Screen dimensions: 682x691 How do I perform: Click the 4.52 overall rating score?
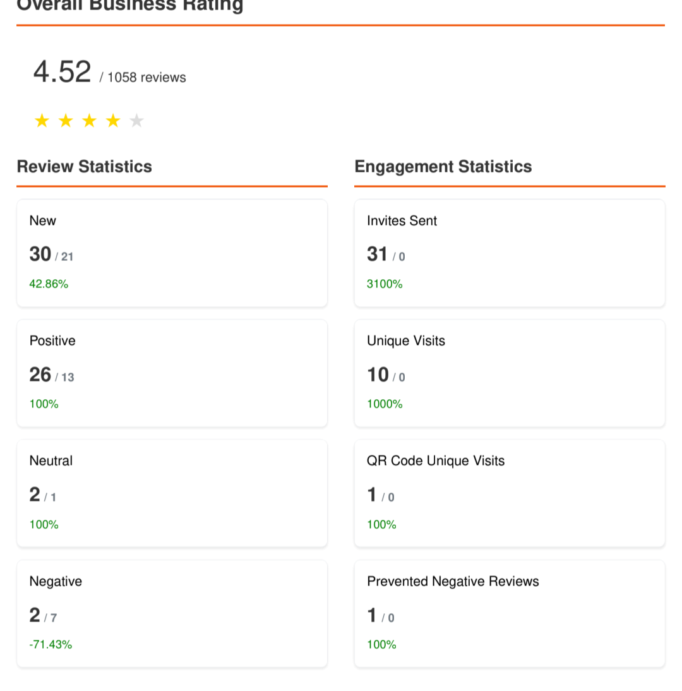coord(62,72)
